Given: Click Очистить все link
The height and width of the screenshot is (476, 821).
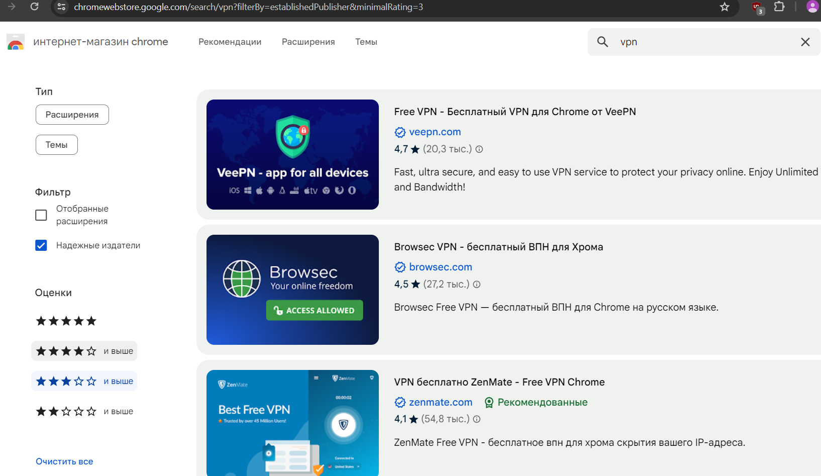Looking at the screenshot, I should coord(64,461).
